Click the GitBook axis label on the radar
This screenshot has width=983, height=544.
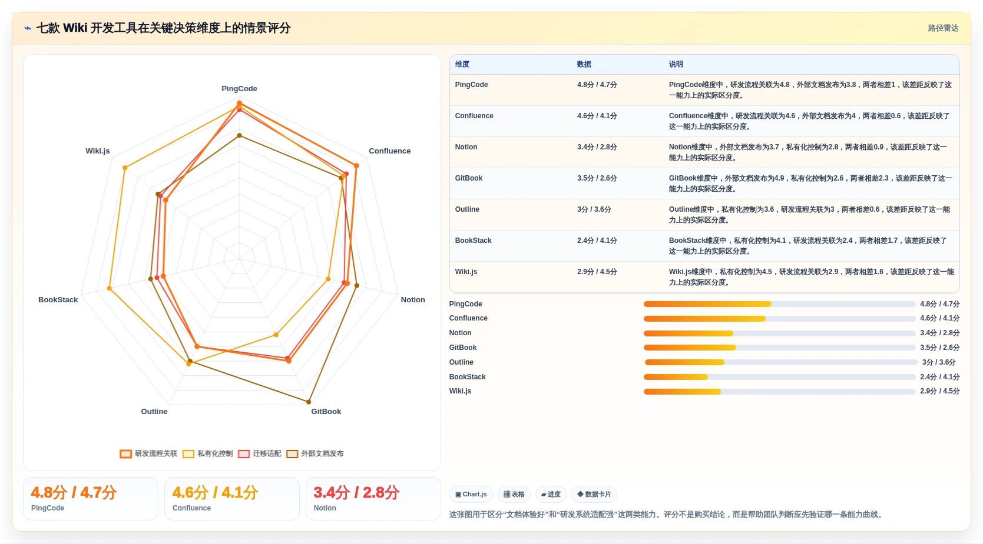point(326,412)
